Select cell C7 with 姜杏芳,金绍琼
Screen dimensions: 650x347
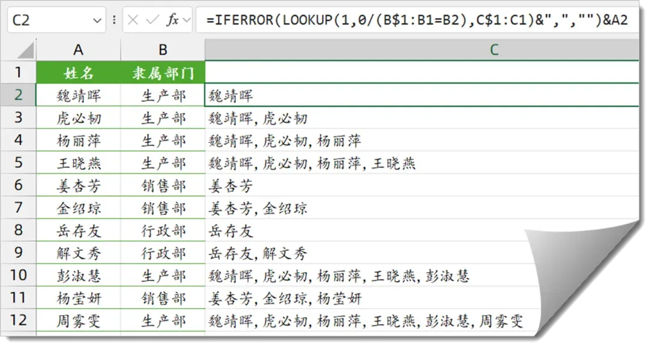click(421, 207)
